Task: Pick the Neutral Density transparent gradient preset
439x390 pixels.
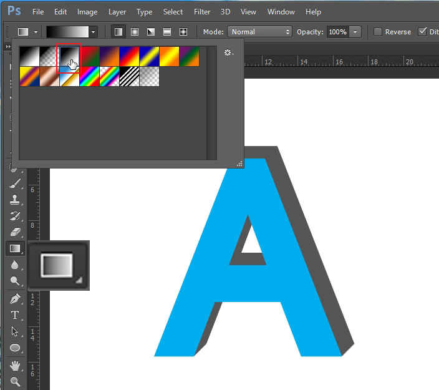Action: point(149,77)
